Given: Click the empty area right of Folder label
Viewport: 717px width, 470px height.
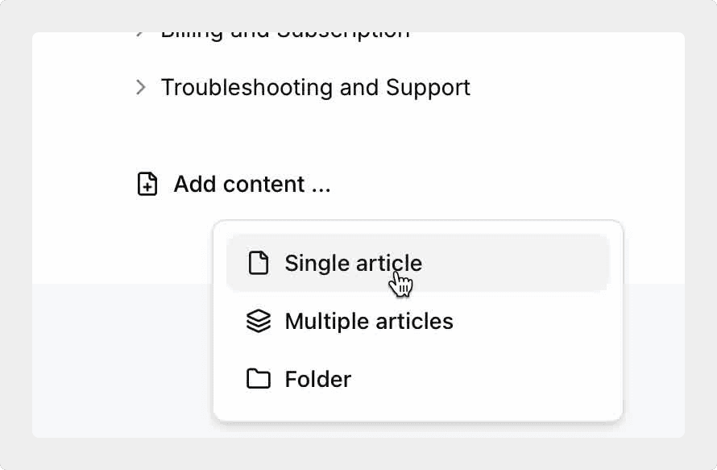Looking at the screenshot, I should point(483,379).
